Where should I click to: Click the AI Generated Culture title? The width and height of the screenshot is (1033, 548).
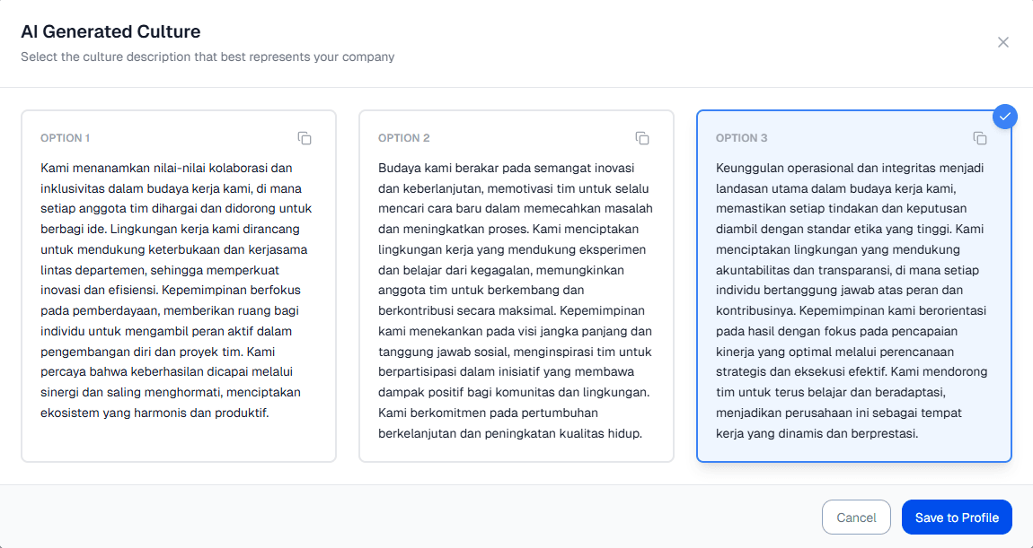[110, 31]
